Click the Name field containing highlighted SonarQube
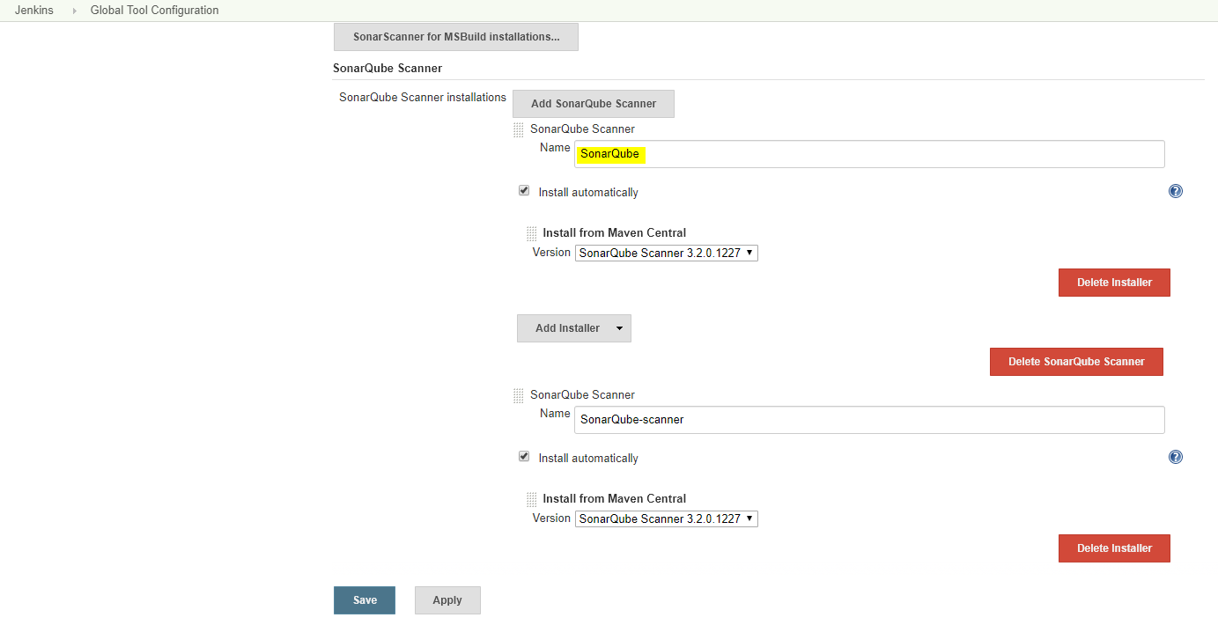Viewport: 1218px width, 625px height. pos(868,154)
